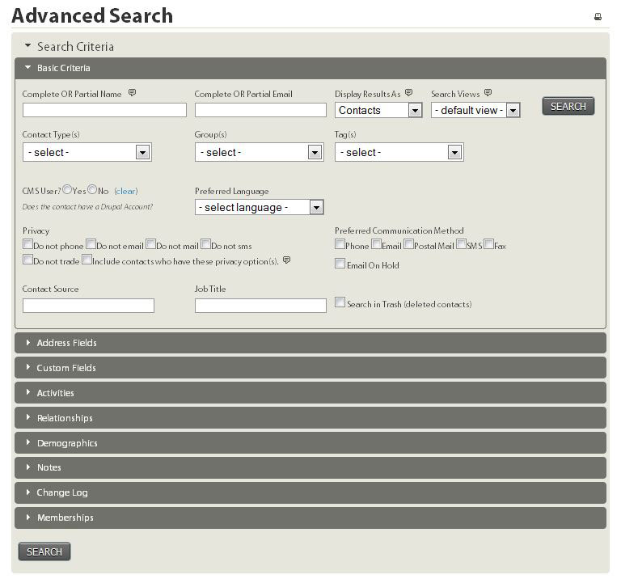Screen dimensions: 621x579
Task: Enable the Email On Hold checkbox
Action: 340,264
